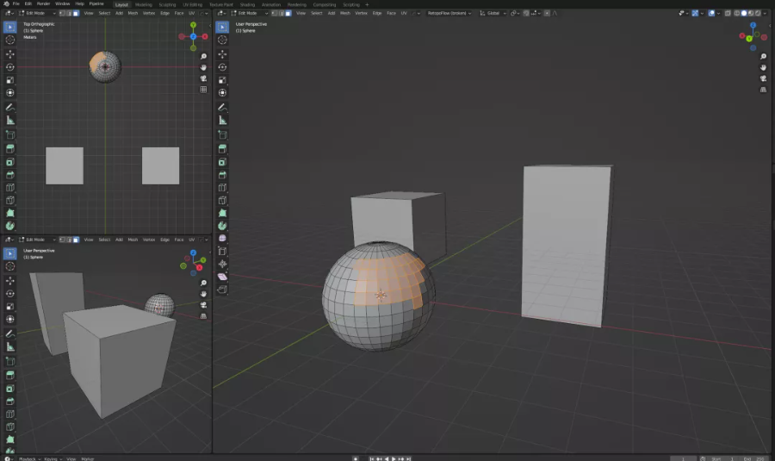
Task: Open the Render menu in top bar
Action: pos(44,3)
